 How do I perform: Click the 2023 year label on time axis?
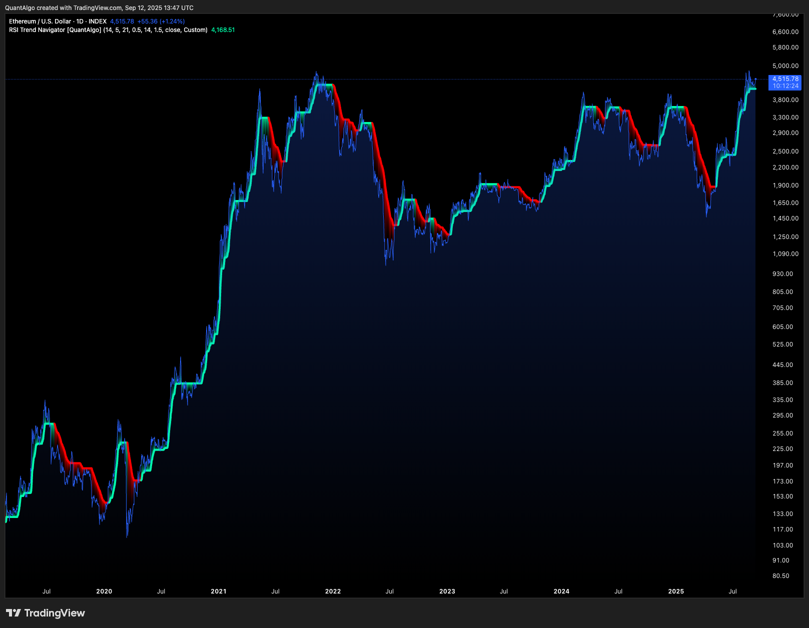point(447,591)
